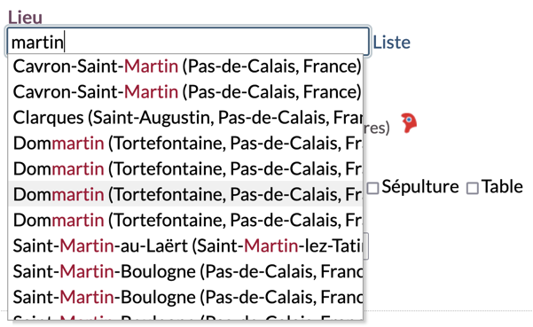Enable the Table checkbox
Image resolution: width=533 pixels, height=327 pixels.
[473, 188]
